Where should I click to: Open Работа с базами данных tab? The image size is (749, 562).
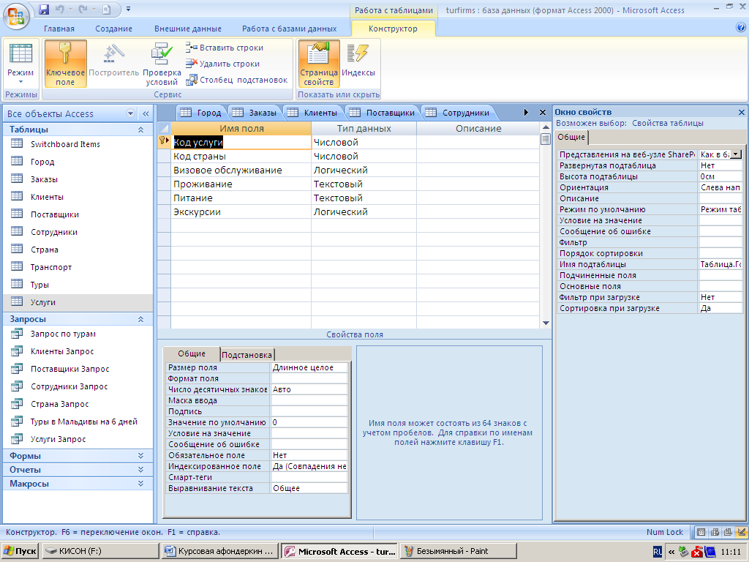click(x=290, y=29)
